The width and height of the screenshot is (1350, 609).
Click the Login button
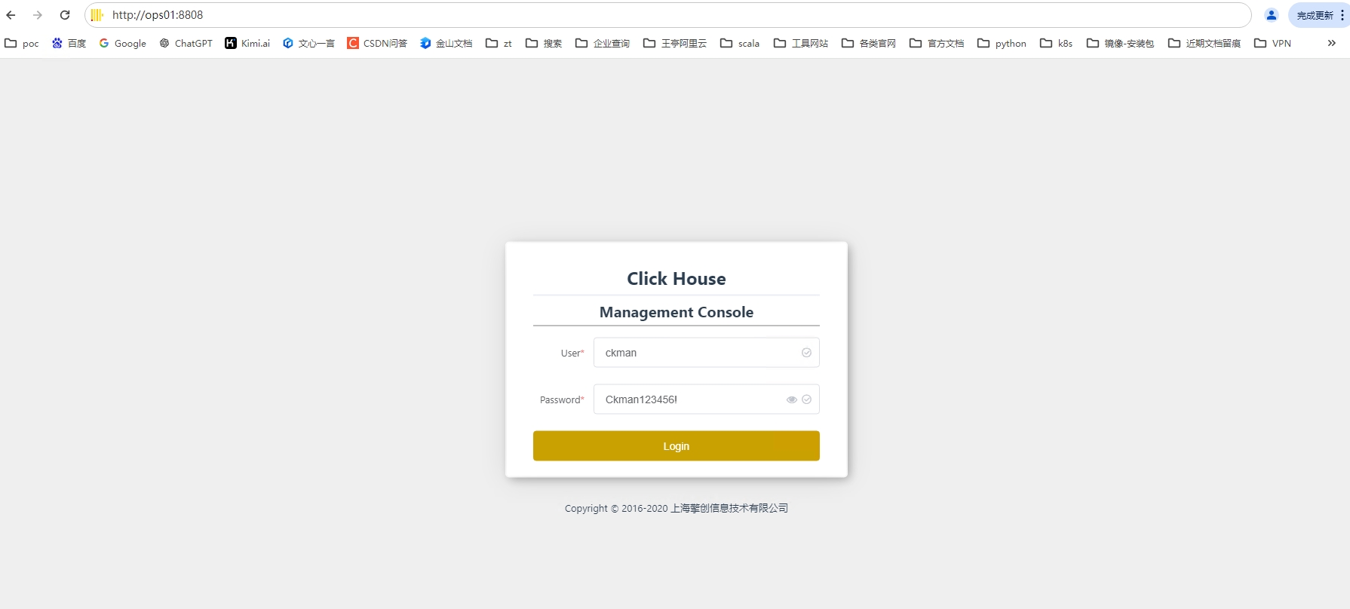[676, 446]
